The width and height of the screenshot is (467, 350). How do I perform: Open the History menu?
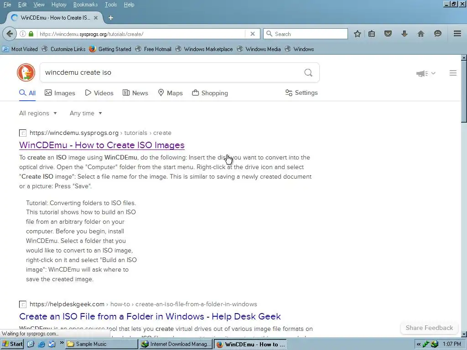click(59, 5)
